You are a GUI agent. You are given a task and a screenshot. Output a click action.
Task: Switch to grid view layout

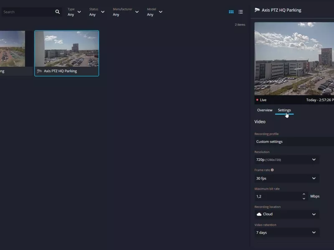click(x=231, y=12)
